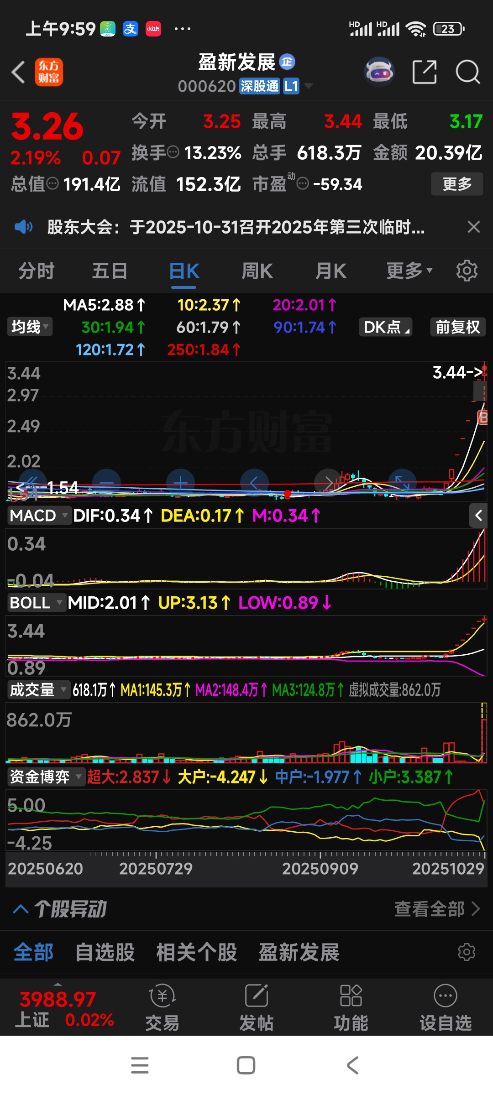Select the 自选股 filter tab
Screen dimensions: 493x1095
(x=105, y=952)
